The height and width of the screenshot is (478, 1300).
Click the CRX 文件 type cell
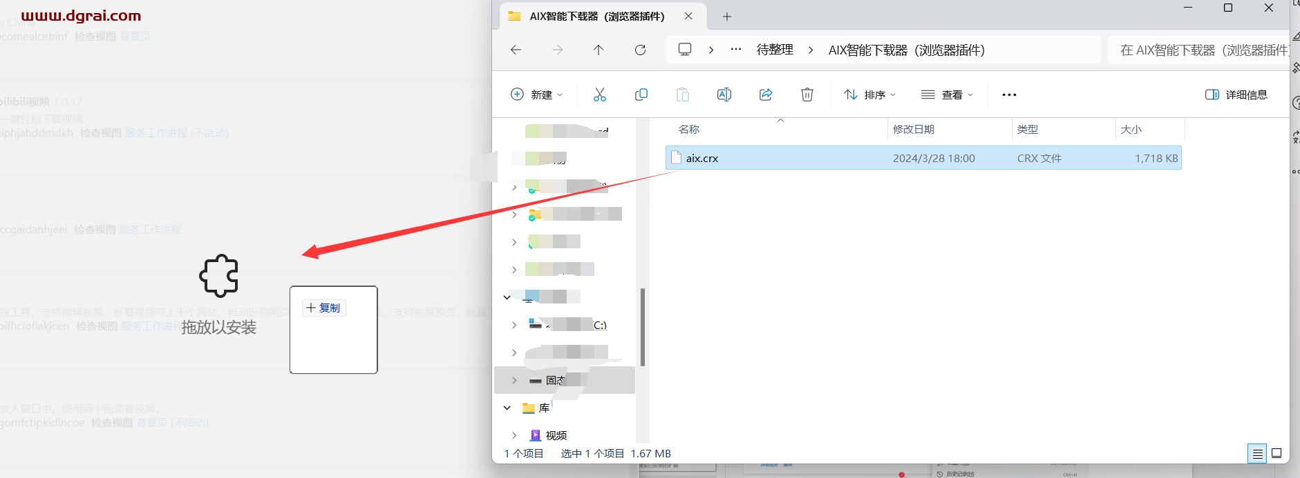1039,158
